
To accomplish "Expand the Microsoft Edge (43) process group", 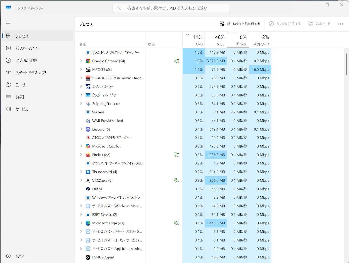I will (81, 223).
